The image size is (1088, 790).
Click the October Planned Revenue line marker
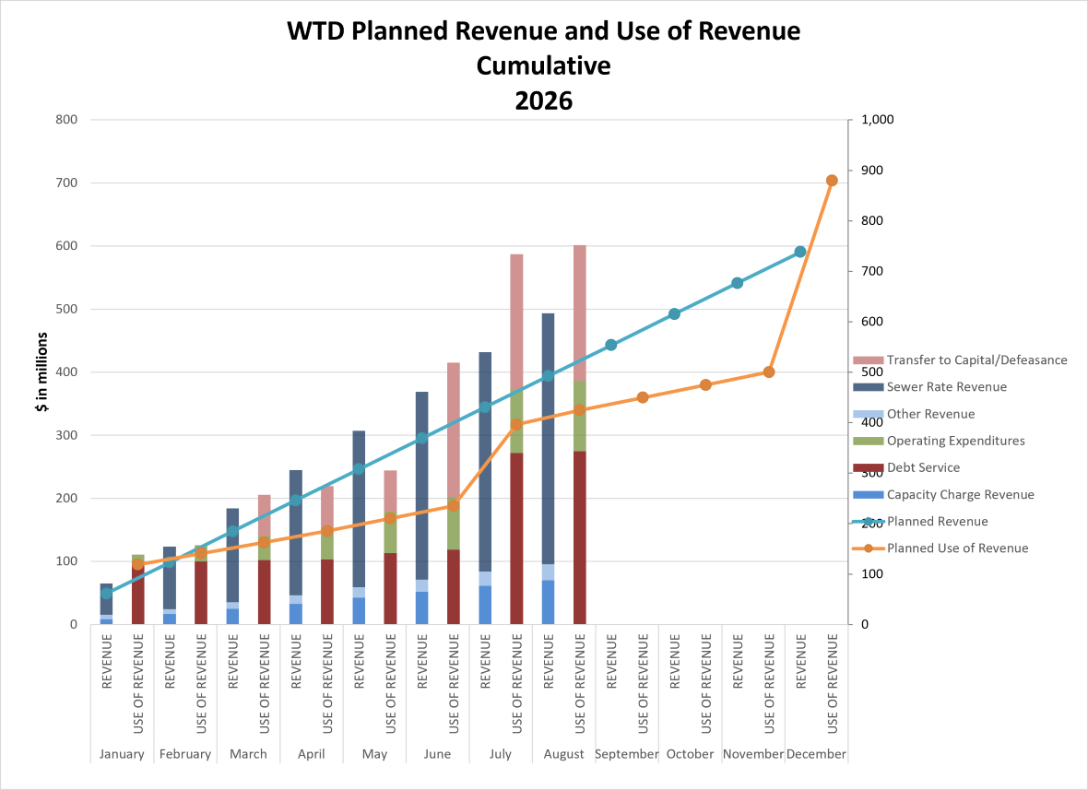click(x=674, y=314)
